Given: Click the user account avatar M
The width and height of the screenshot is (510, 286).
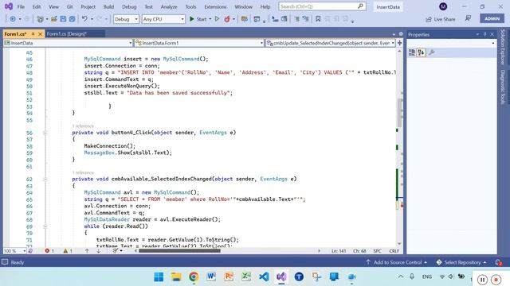Looking at the screenshot, I should [443, 6].
